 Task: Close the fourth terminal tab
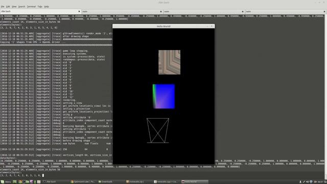(324, 11)
